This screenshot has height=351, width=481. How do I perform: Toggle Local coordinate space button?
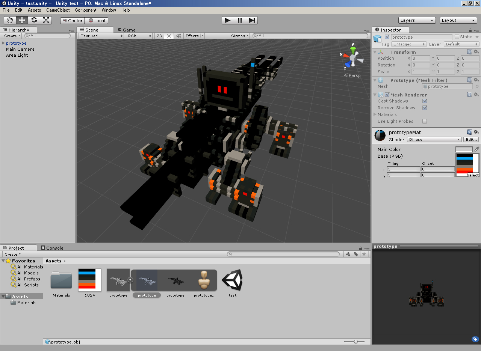[97, 21]
